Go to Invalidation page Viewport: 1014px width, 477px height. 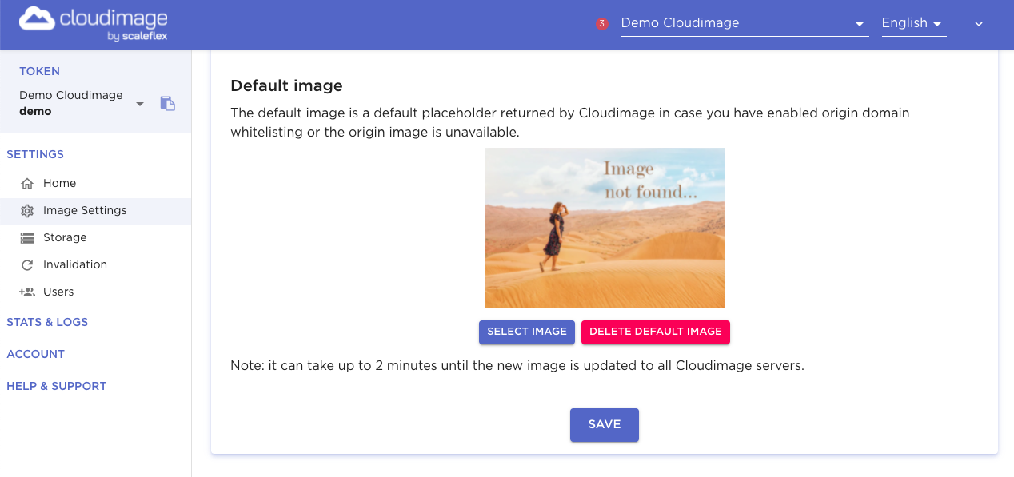[74, 264]
